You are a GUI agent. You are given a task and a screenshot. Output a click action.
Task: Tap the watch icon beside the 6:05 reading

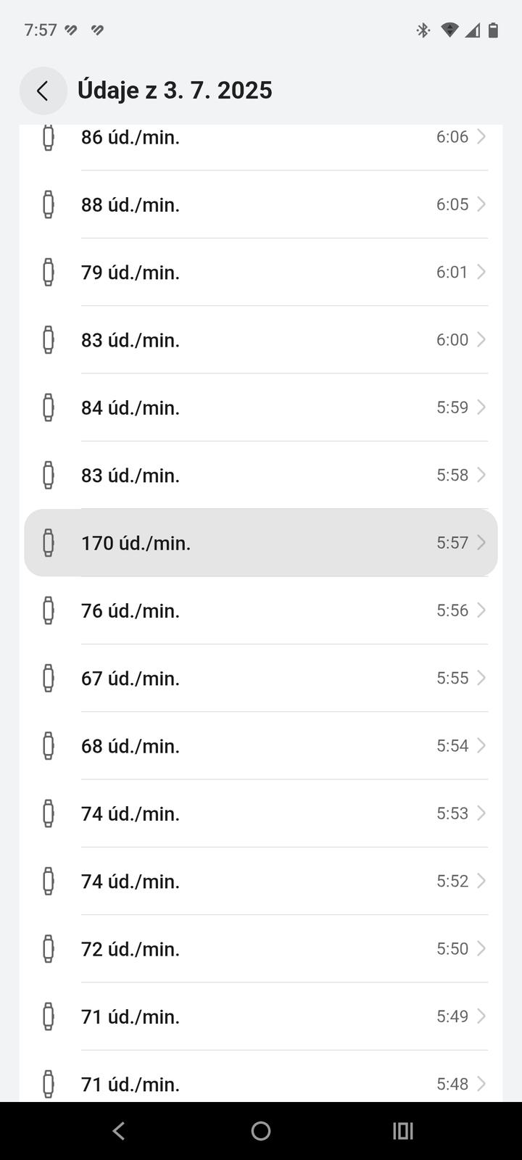point(49,204)
